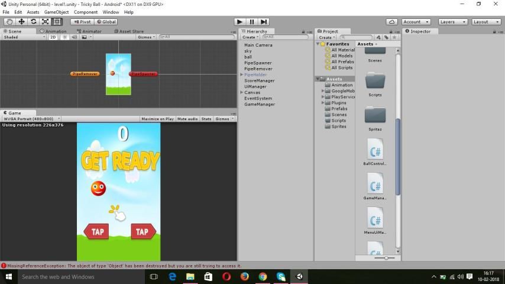The width and height of the screenshot is (505, 284).
Task: Open the Cloud services button
Action: pos(391,22)
